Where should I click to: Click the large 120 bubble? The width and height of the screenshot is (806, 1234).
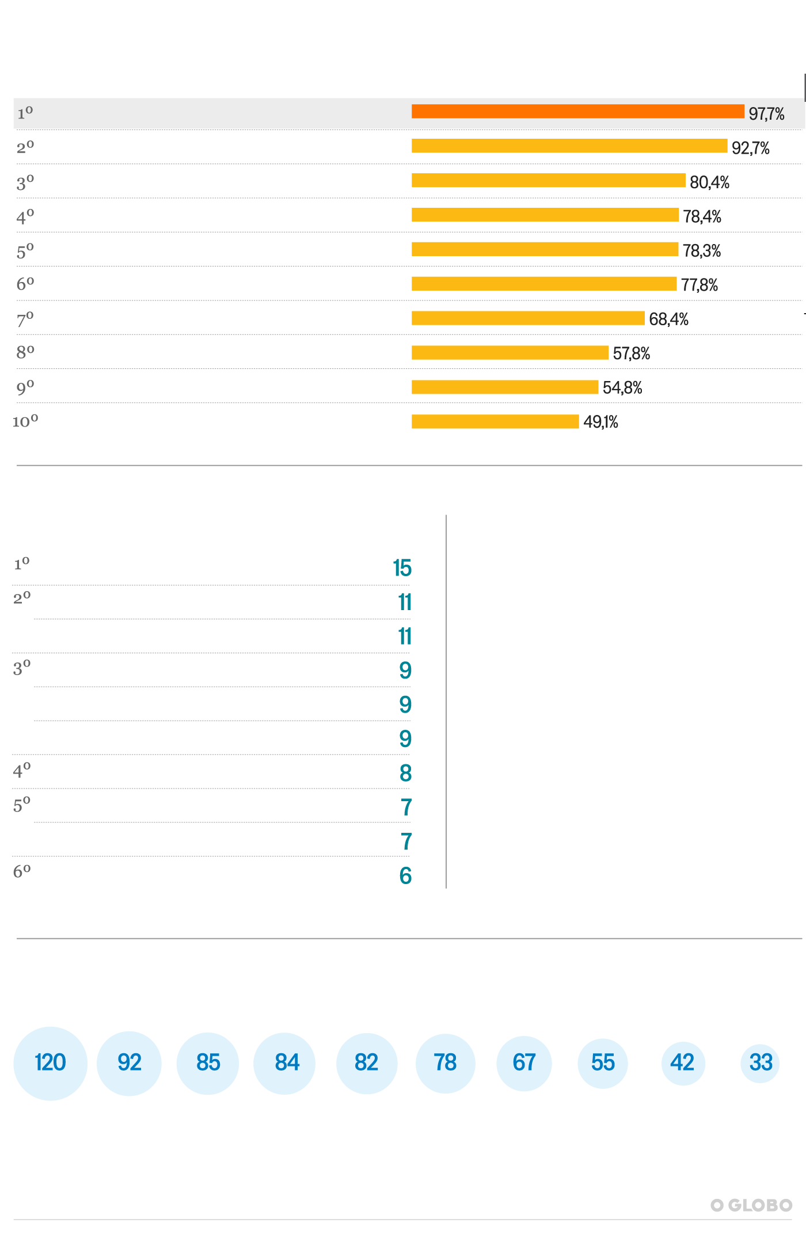[51, 1063]
